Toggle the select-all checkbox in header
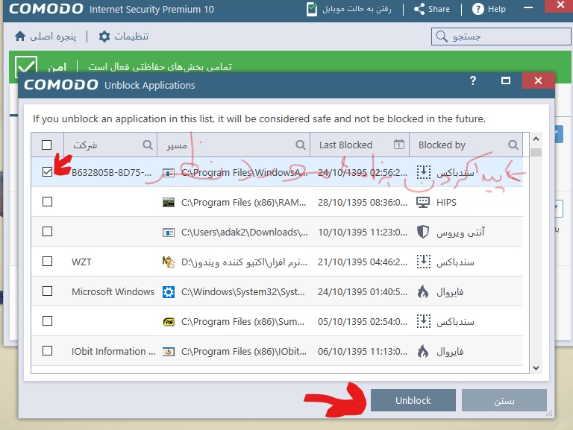The height and width of the screenshot is (430, 573). (x=47, y=145)
